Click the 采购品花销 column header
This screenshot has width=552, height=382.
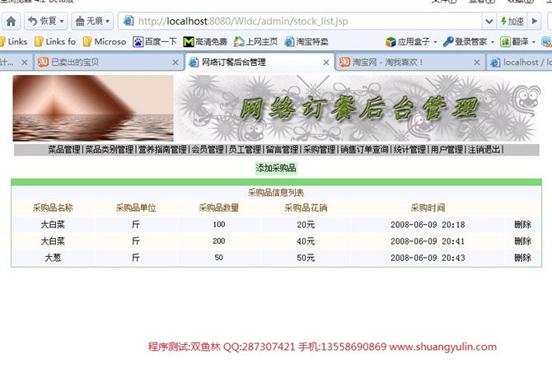(x=306, y=208)
